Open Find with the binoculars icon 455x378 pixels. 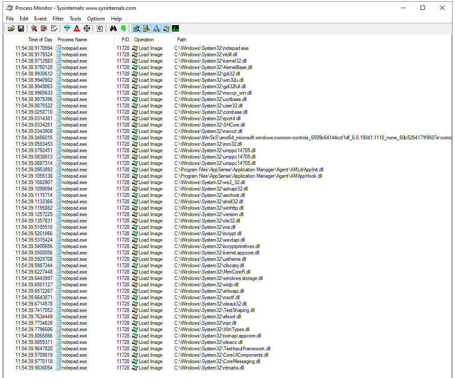(x=113, y=28)
